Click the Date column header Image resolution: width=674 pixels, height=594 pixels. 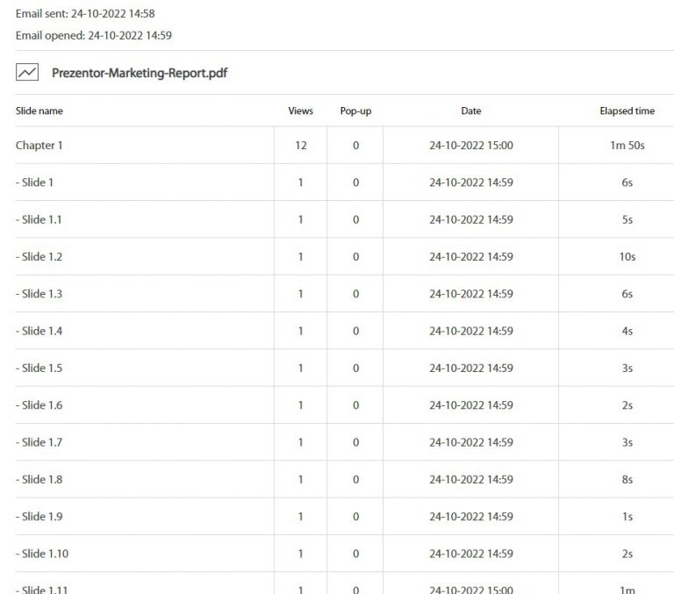[x=470, y=111]
